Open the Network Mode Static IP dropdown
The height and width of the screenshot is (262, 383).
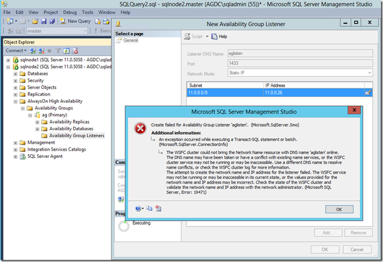coord(369,73)
